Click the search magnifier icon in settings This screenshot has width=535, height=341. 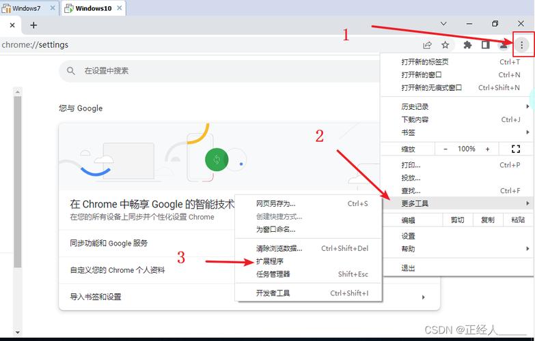click(x=70, y=71)
